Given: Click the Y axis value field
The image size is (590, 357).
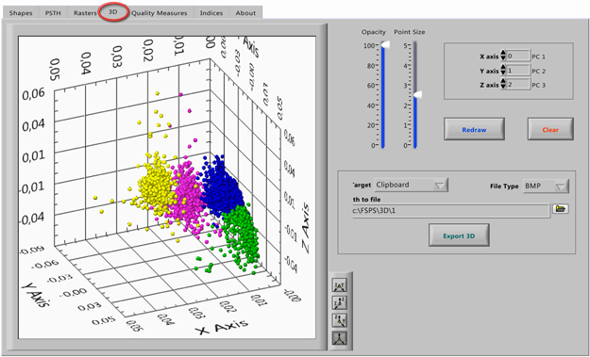Looking at the screenshot, I should tap(518, 71).
